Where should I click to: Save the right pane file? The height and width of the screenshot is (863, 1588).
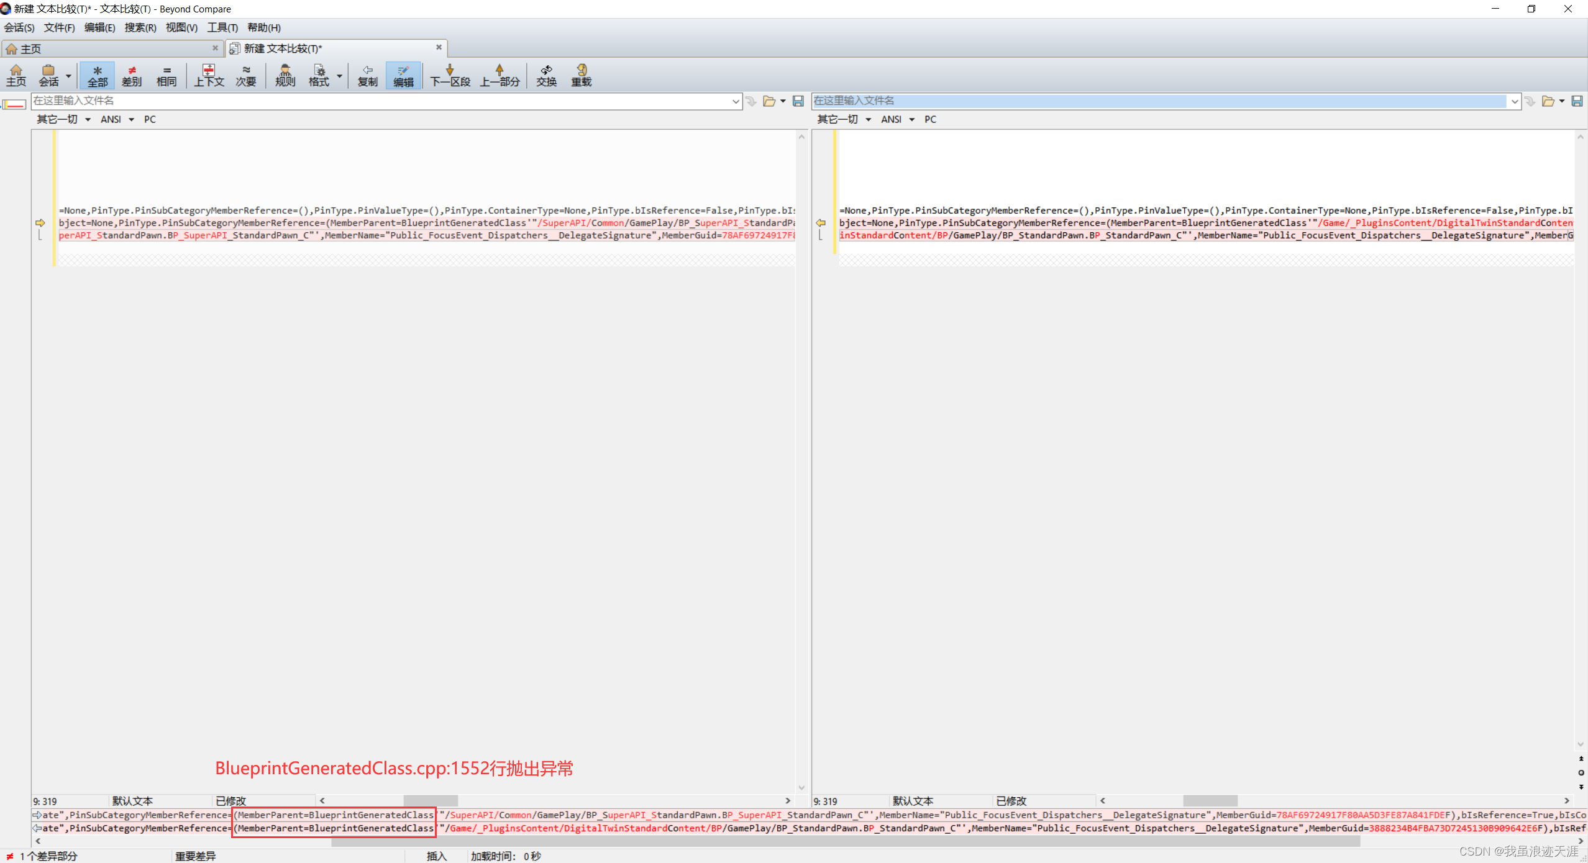(1578, 101)
